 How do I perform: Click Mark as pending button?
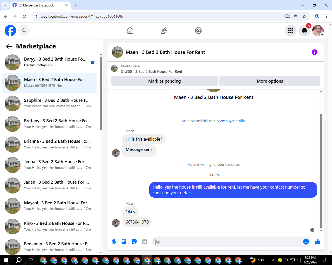point(165,81)
